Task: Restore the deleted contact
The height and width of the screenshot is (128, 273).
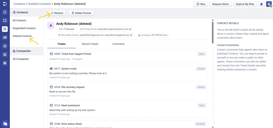Action: point(57,13)
